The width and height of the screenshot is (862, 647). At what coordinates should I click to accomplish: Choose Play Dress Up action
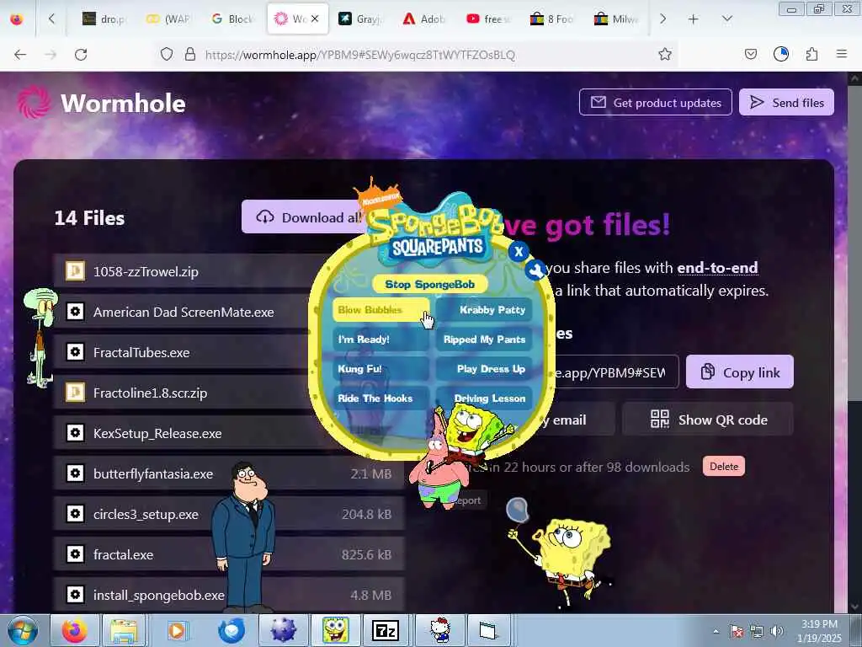point(484,369)
